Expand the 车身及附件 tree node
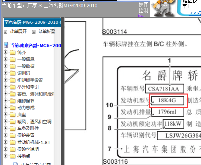Screen dimensions: 201x165 (5, 128)
